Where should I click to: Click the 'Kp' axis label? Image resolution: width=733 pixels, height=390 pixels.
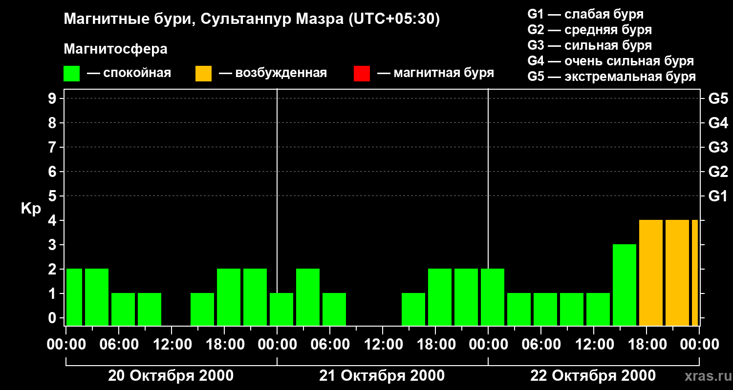(x=31, y=209)
